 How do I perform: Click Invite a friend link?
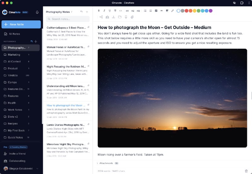(x=17, y=154)
